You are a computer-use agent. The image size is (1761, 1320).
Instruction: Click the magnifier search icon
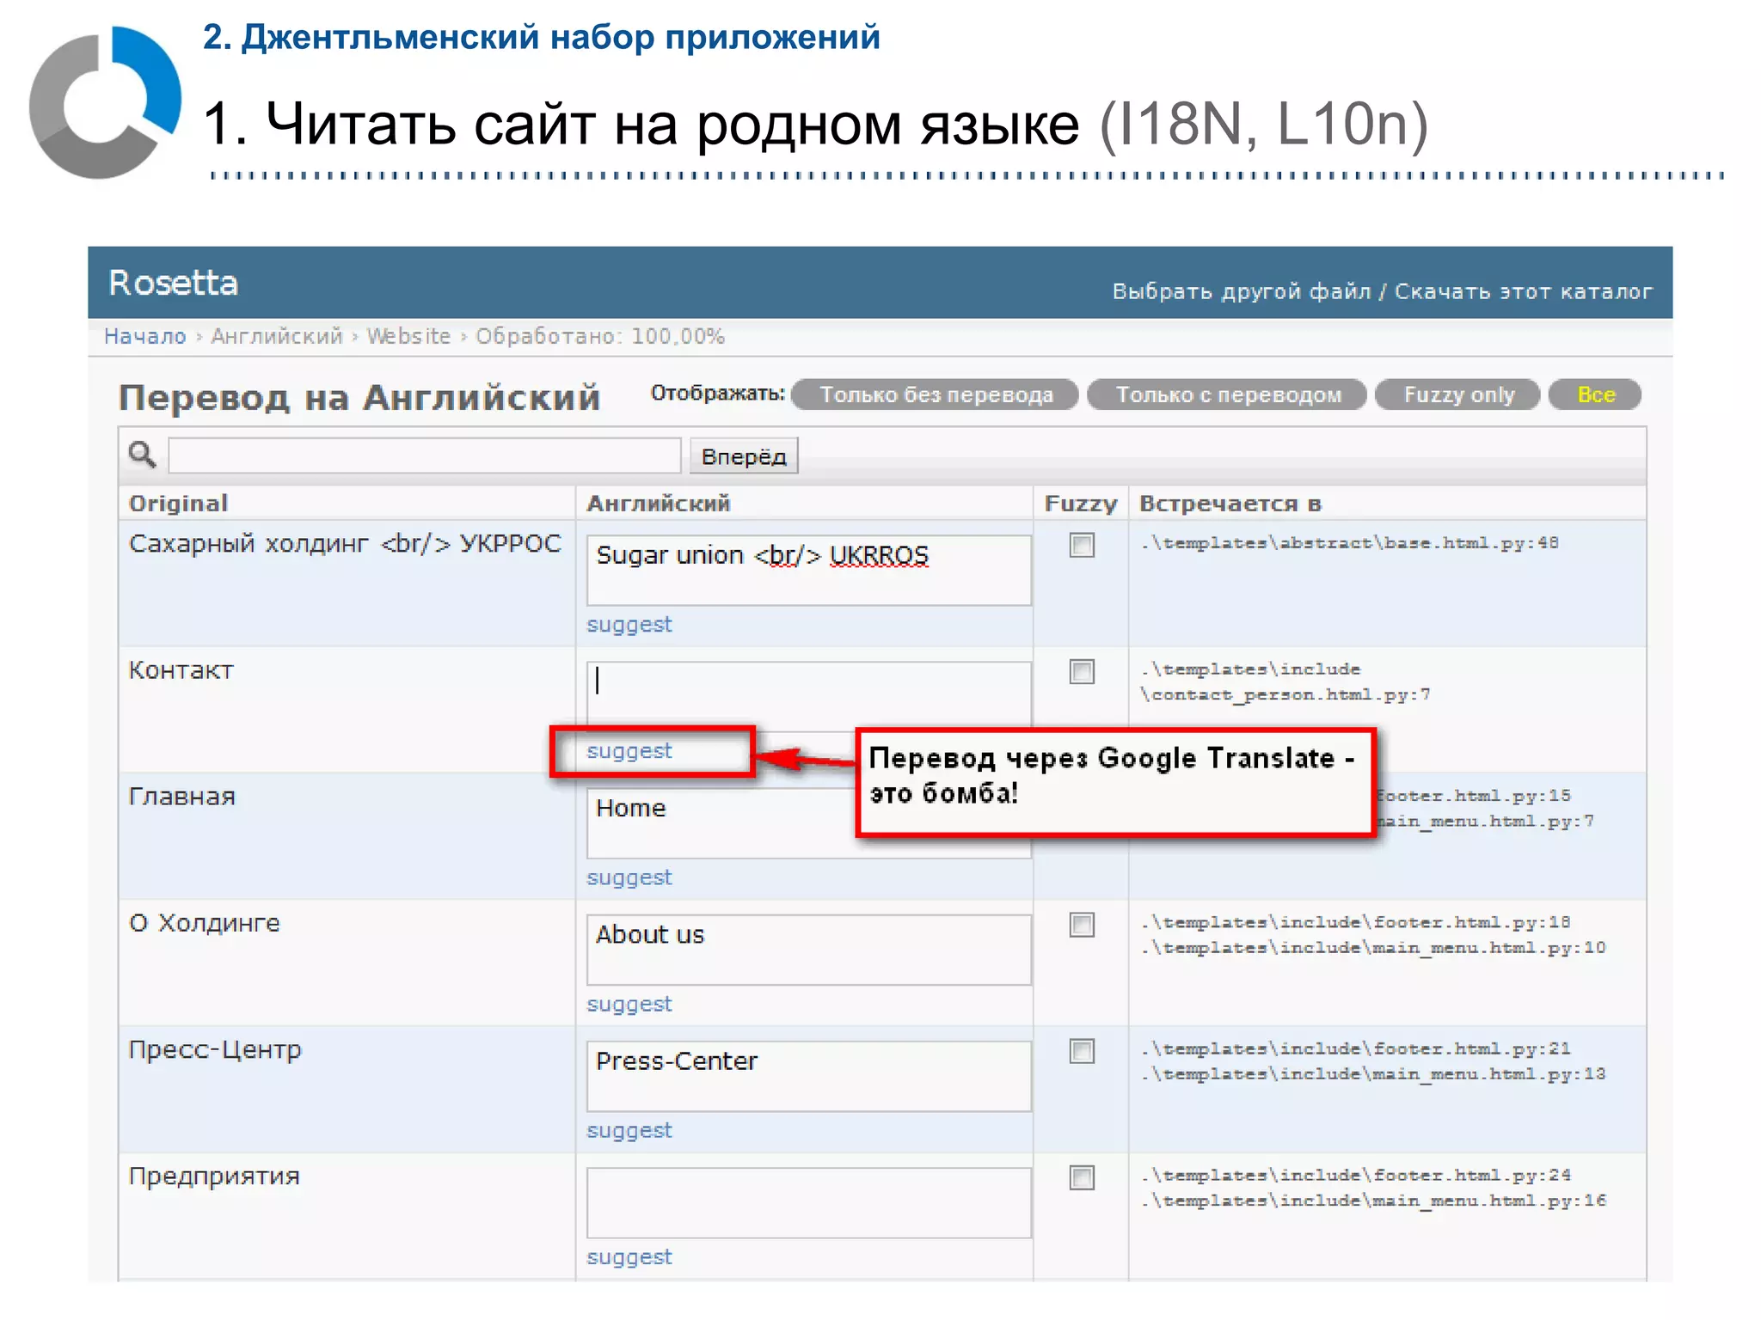[x=142, y=454]
